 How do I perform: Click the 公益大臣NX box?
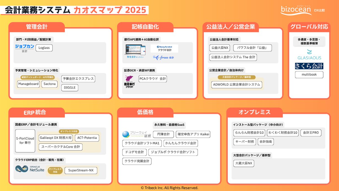point(220,48)
